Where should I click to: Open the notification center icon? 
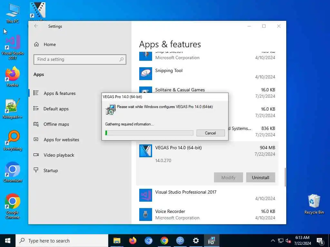[x=320, y=241]
